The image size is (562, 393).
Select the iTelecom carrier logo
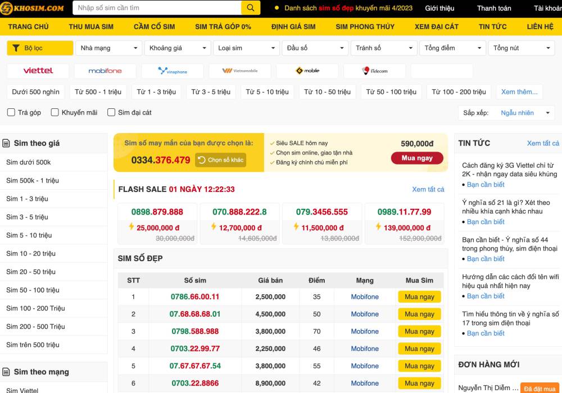(x=374, y=71)
